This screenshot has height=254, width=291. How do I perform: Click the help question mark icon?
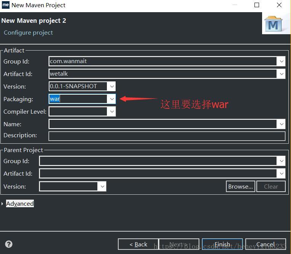[9, 244]
